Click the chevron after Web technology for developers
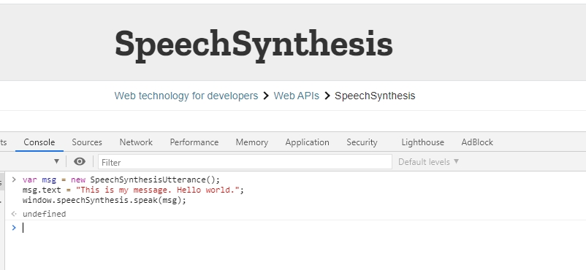The height and width of the screenshot is (270, 586). click(x=266, y=96)
